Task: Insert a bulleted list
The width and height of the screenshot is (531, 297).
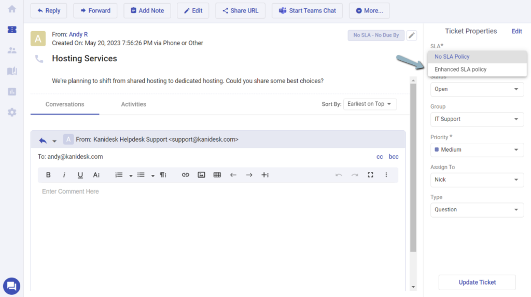Action: coord(141,175)
